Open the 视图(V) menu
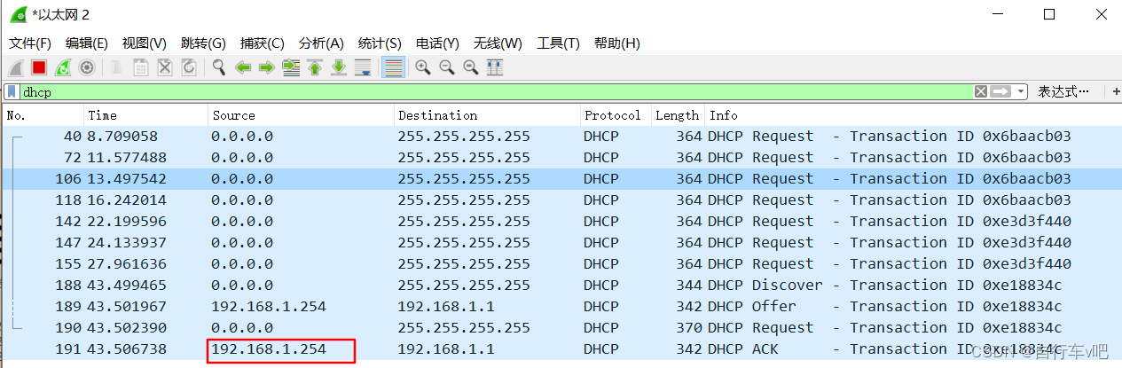Screen dimensions: 1122x368 coord(145,43)
